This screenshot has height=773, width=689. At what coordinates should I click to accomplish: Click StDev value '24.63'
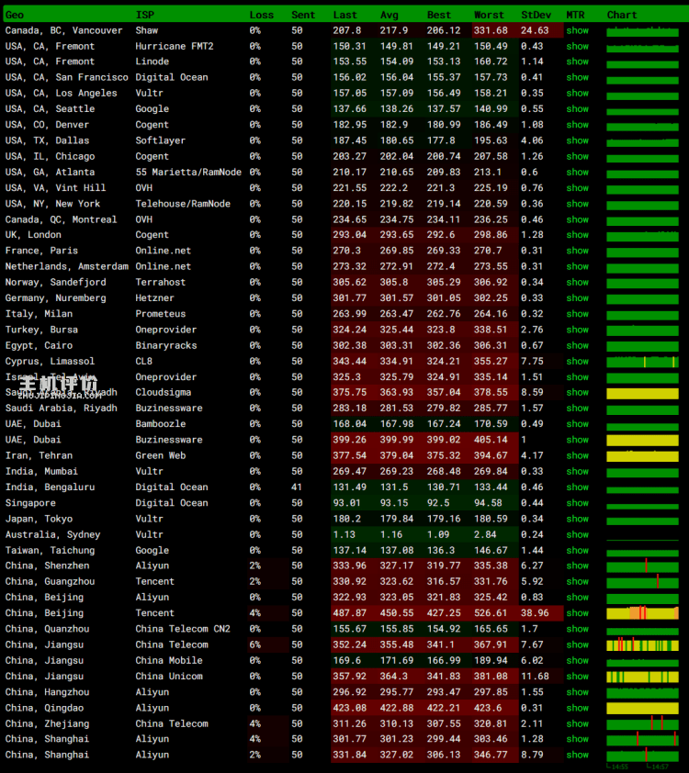(535, 30)
